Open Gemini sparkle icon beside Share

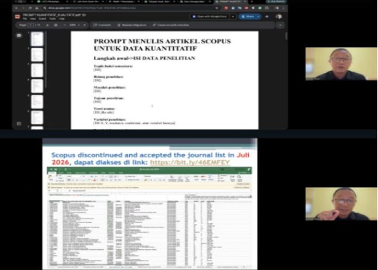[267, 16]
